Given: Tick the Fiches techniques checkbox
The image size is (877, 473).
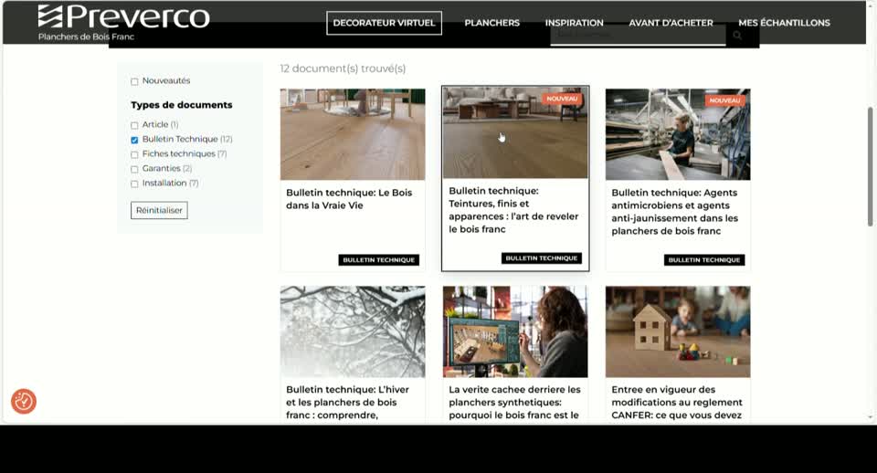Looking at the screenshot, I should [134, 154].
